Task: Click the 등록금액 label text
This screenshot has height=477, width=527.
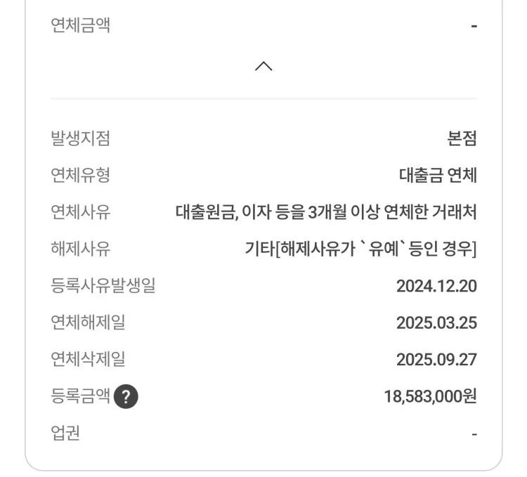Action: (x=81, y=397)
